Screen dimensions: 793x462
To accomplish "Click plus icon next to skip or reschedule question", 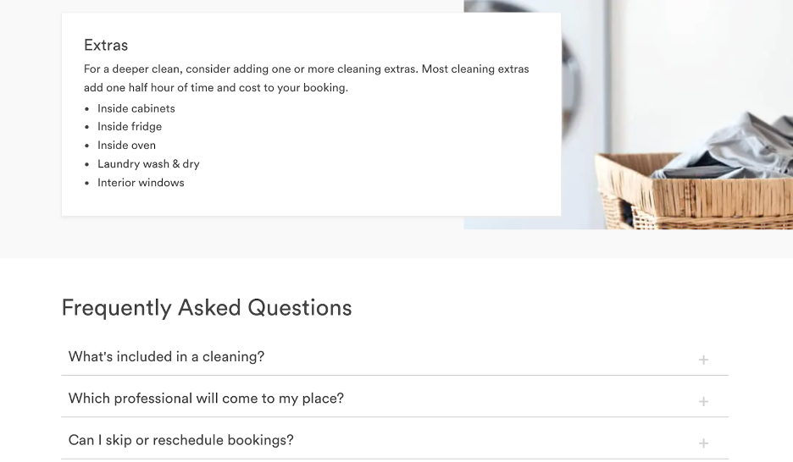I will pos(703,443).
